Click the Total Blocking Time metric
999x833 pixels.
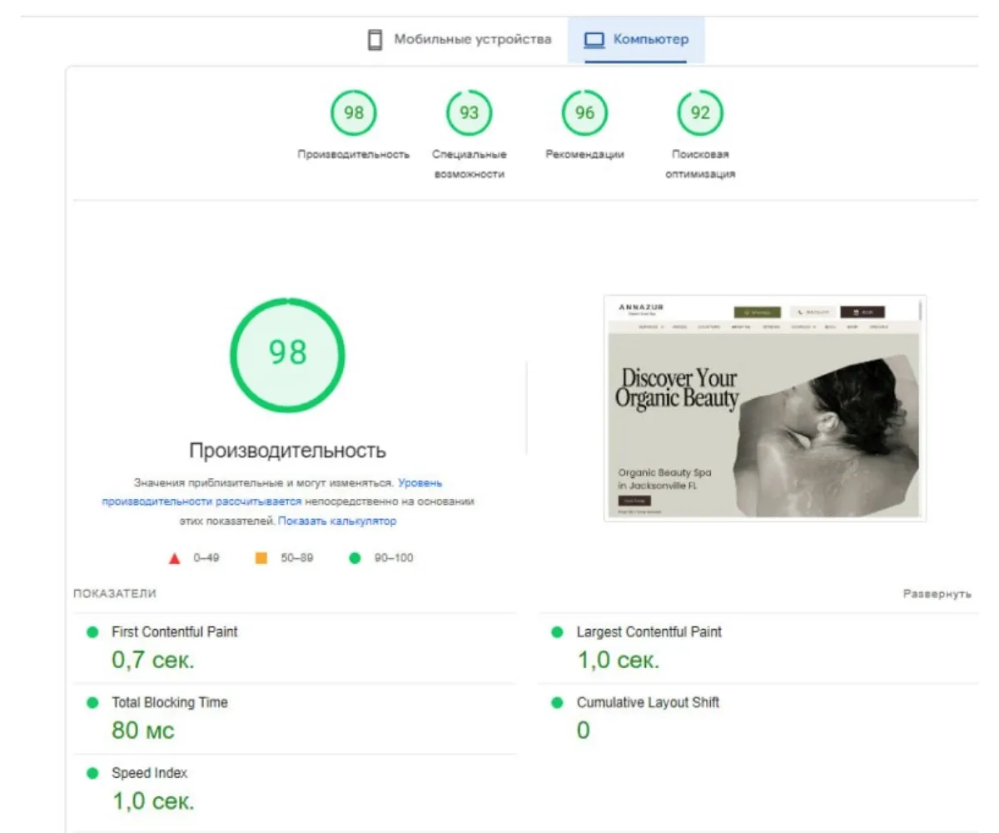click(x=169, y=702)
